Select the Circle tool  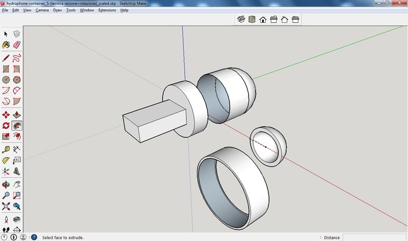[6, 79]
